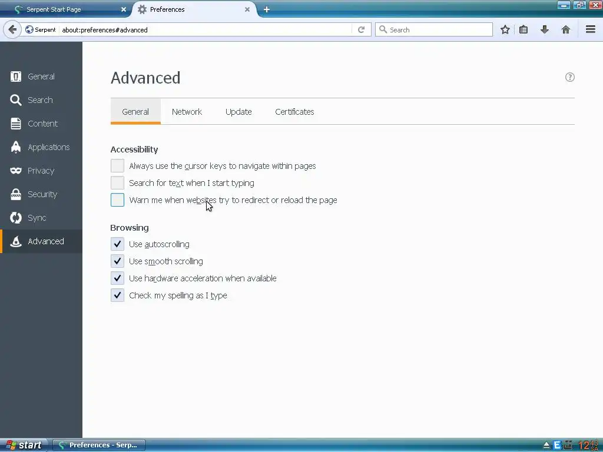The width and height of the screenshot is (603, 452).
Task: Select the General sub-tab under Advanced
Action: click(x=135, y=111)
